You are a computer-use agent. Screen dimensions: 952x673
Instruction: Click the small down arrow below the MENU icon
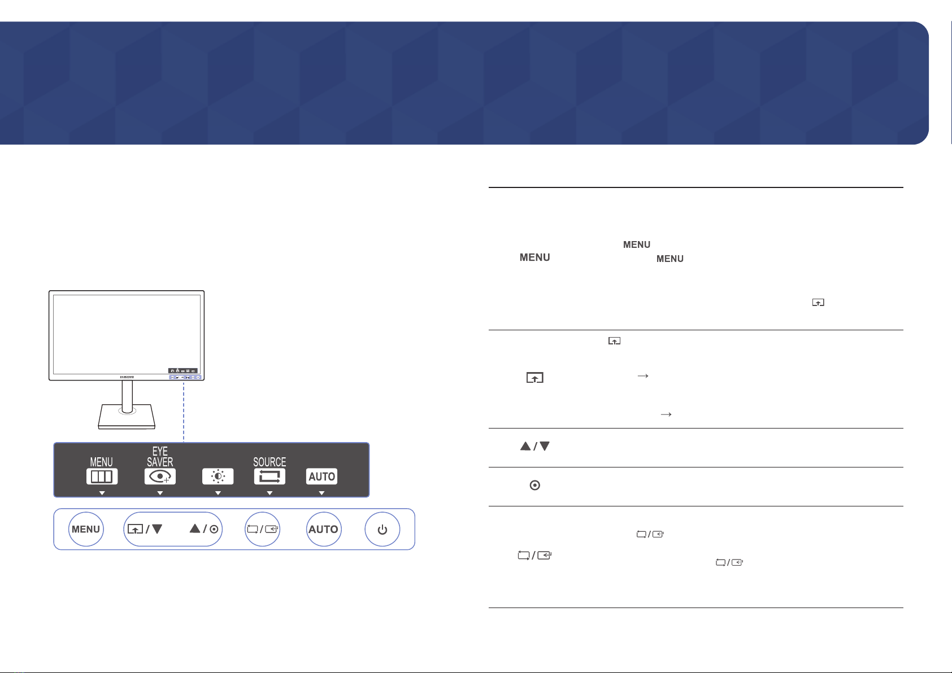coord(102,493)
